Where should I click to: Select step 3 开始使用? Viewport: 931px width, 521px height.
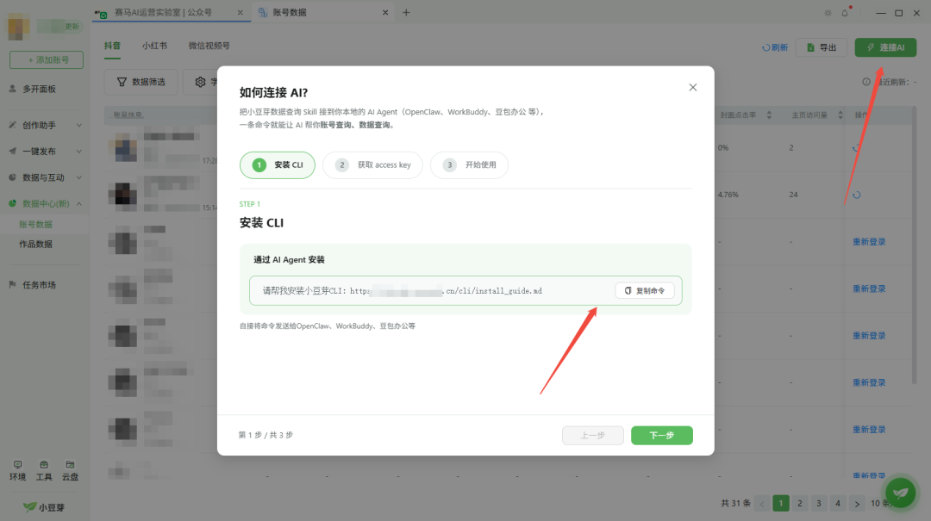tap(469, 165)
